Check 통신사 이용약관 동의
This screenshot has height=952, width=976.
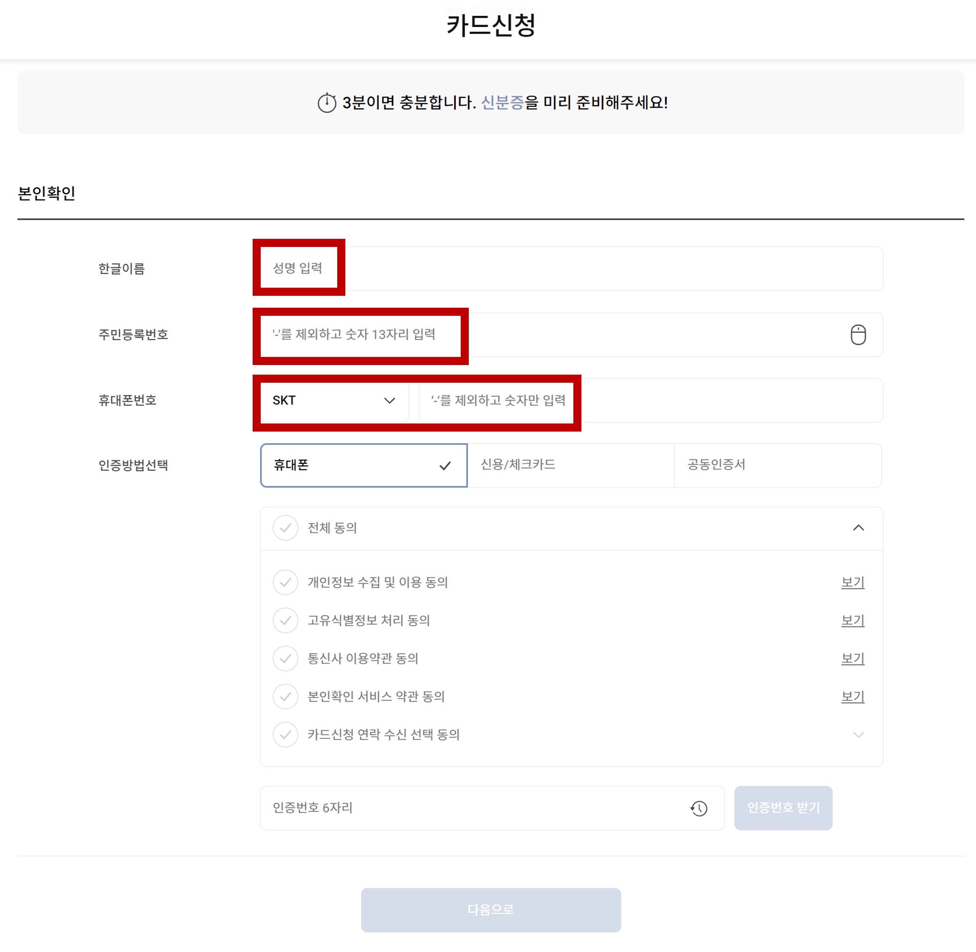pyautogui.click(x=285, y=659)
